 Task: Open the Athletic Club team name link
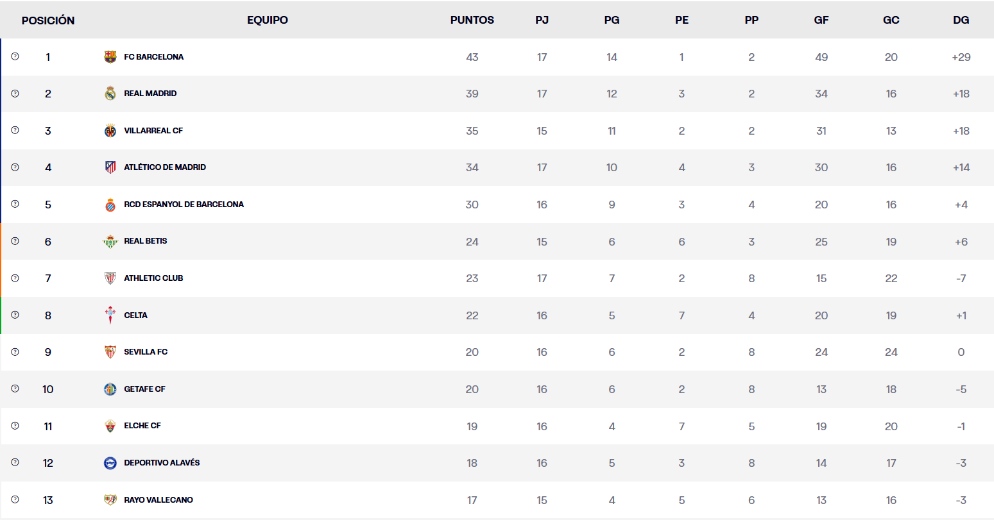(153, 278)
